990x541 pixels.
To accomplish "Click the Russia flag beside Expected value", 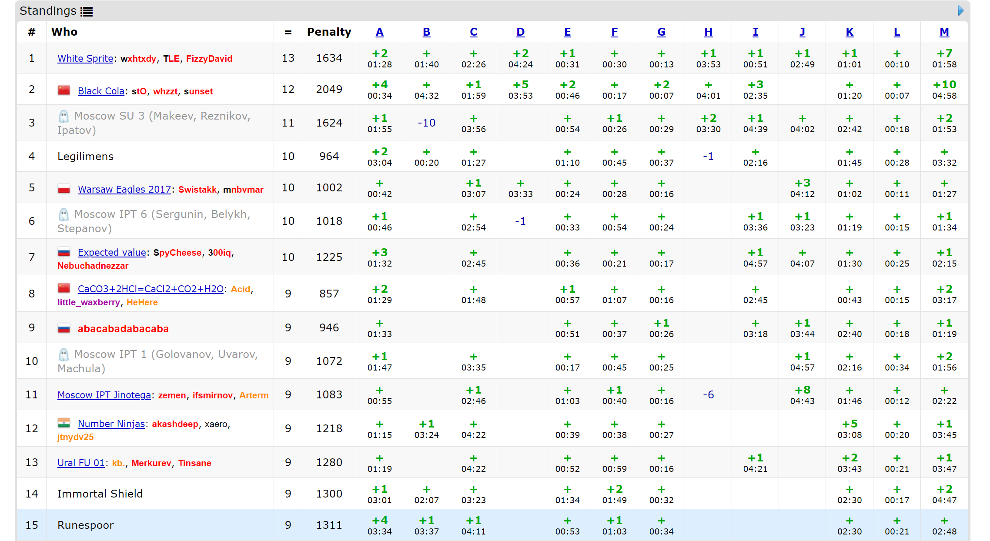I will [64, 252].
